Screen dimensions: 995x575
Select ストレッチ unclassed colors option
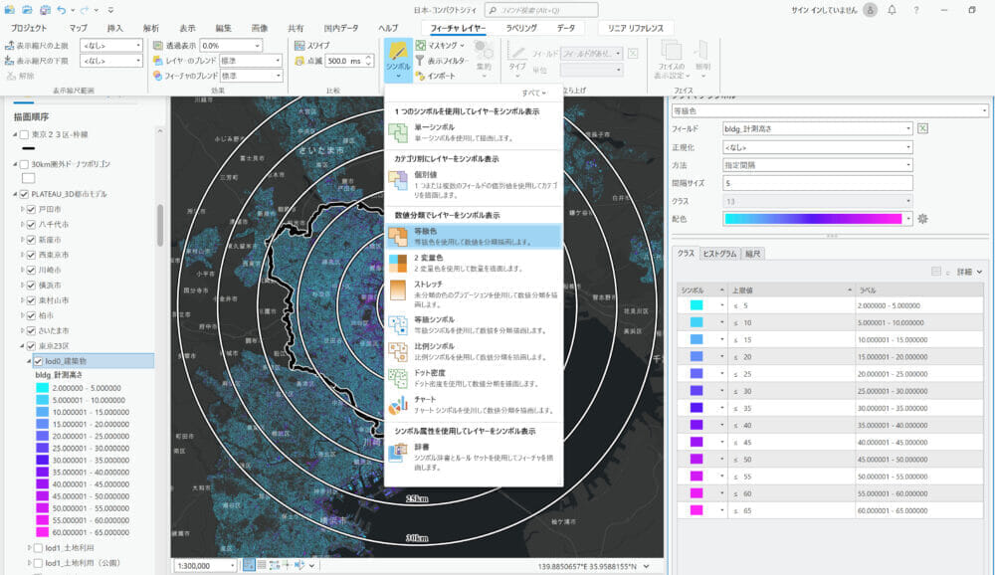click(474, 293)
